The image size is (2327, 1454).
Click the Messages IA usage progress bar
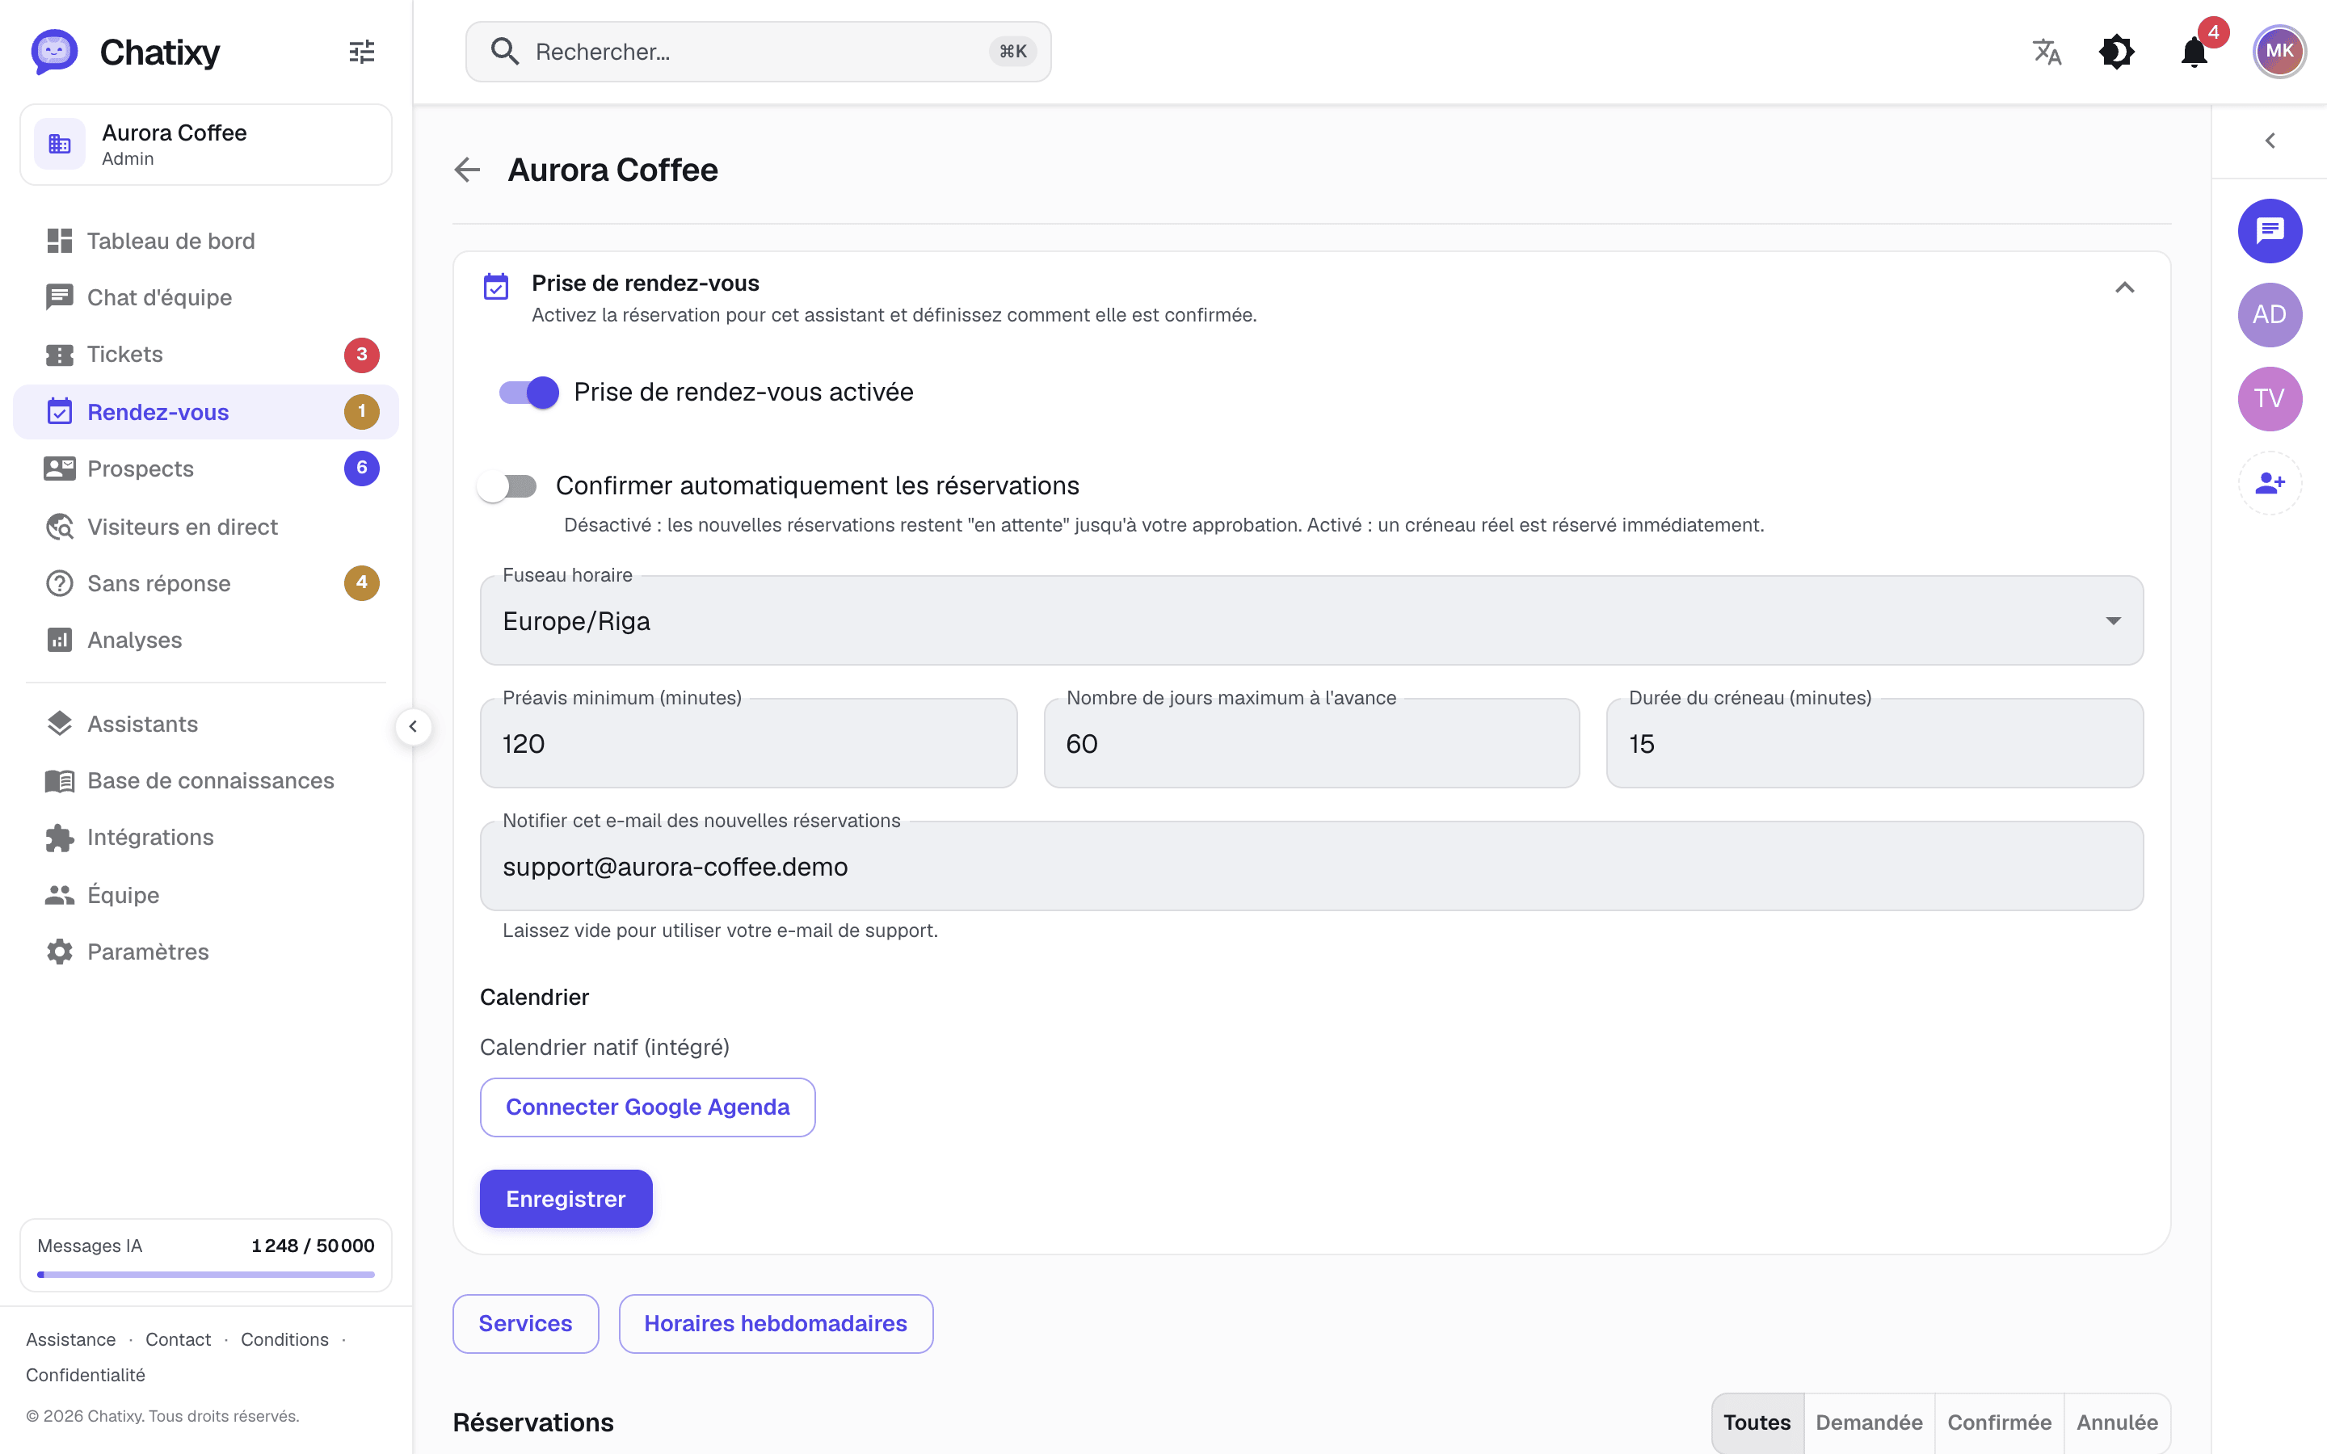point(206,1274)
